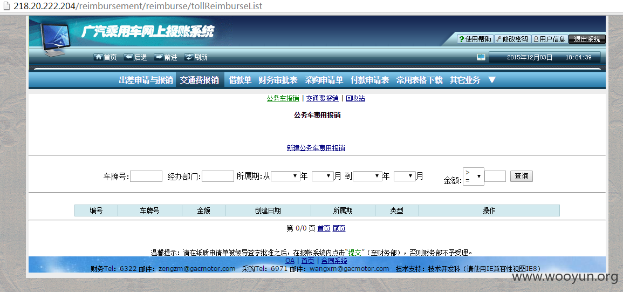This screenshot has width=623, height=292.
Task: Go to 首页 in the navigation bar
Action: [x=106, y=57]
